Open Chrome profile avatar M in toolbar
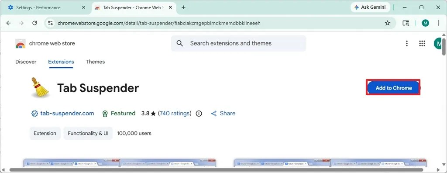Screen dimensions: 447x173 pyautogui.click(x=425, y=23)
